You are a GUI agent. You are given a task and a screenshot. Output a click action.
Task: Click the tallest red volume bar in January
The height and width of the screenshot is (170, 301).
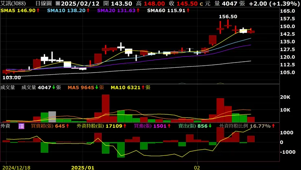tap(106, 108)
